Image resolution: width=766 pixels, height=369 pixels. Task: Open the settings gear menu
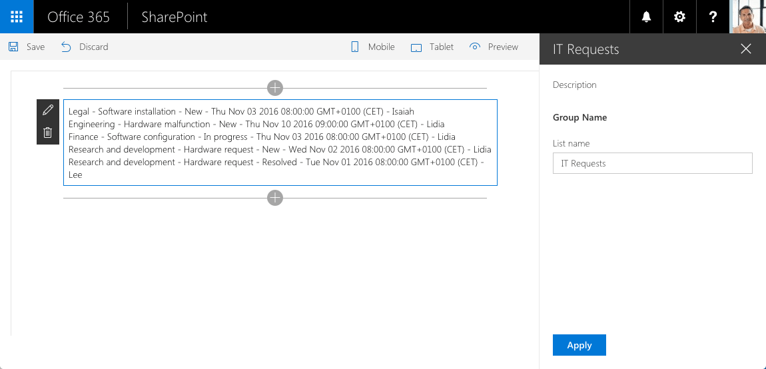click(679, 17)
